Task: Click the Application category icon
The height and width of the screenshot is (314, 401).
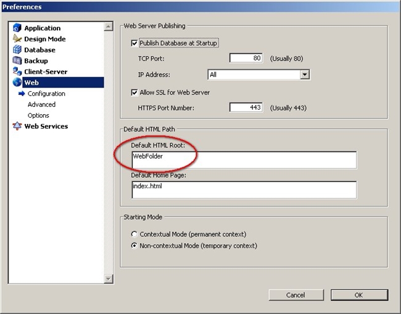Action: (17, 28)
